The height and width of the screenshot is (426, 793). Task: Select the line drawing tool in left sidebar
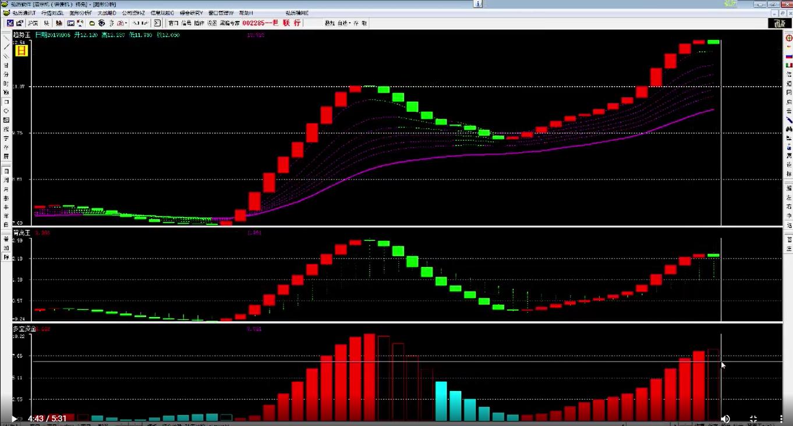[6, 47]
